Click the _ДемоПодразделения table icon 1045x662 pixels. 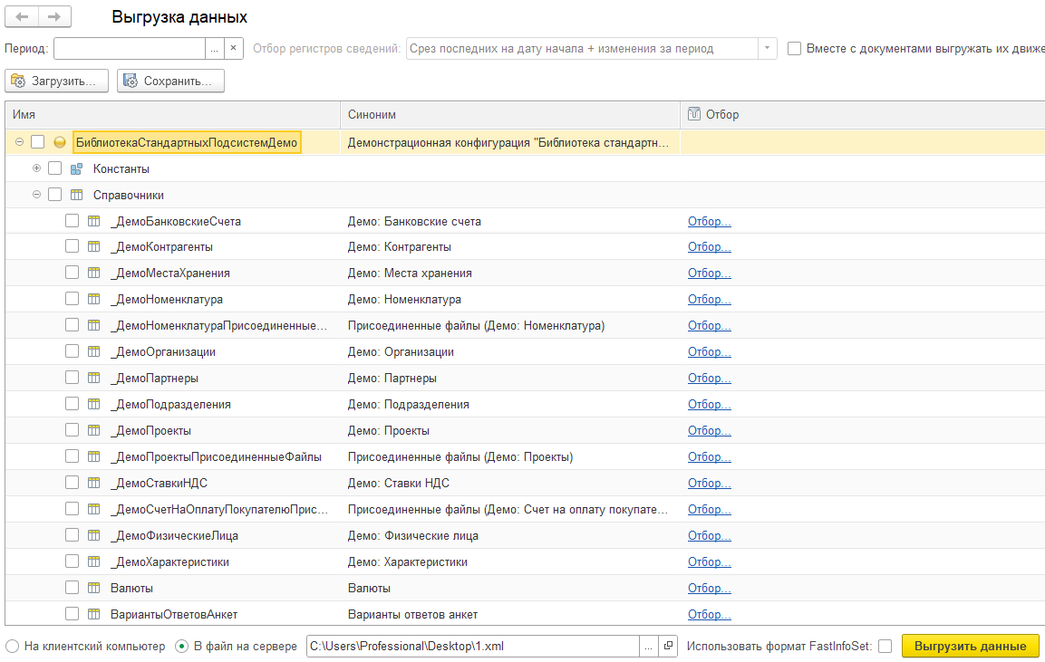click(x=94, y=404)
